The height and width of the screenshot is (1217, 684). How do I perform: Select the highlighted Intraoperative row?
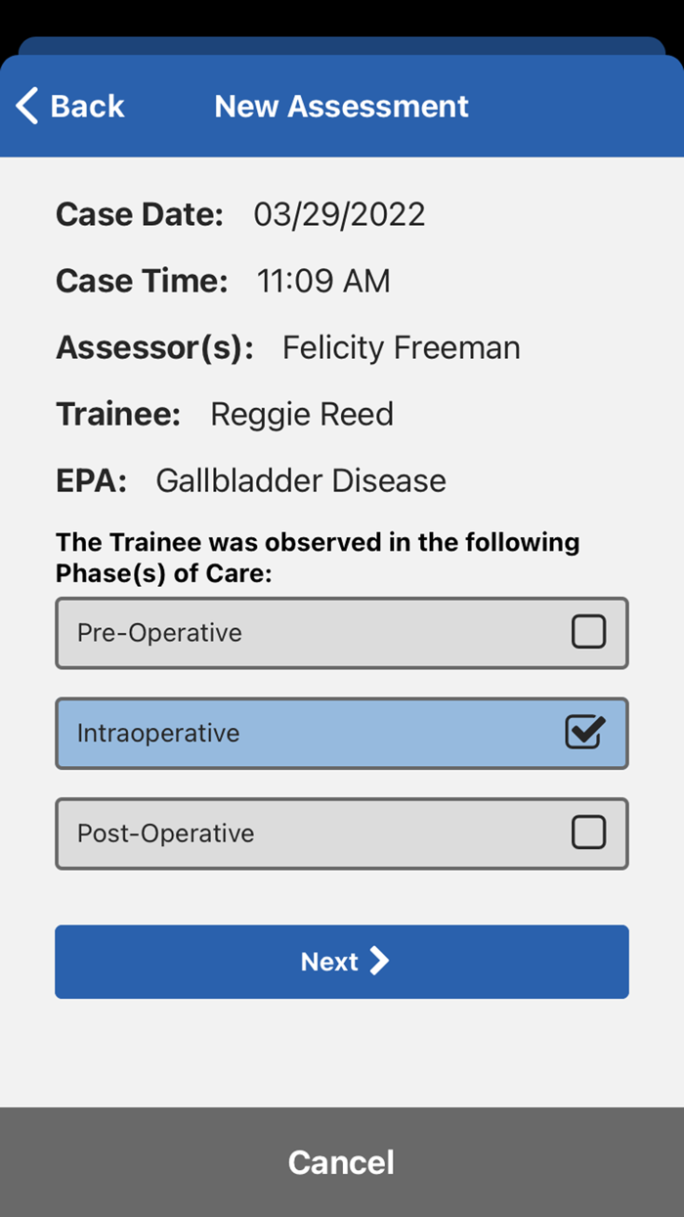pyautogui.click(x=342, y=733)
